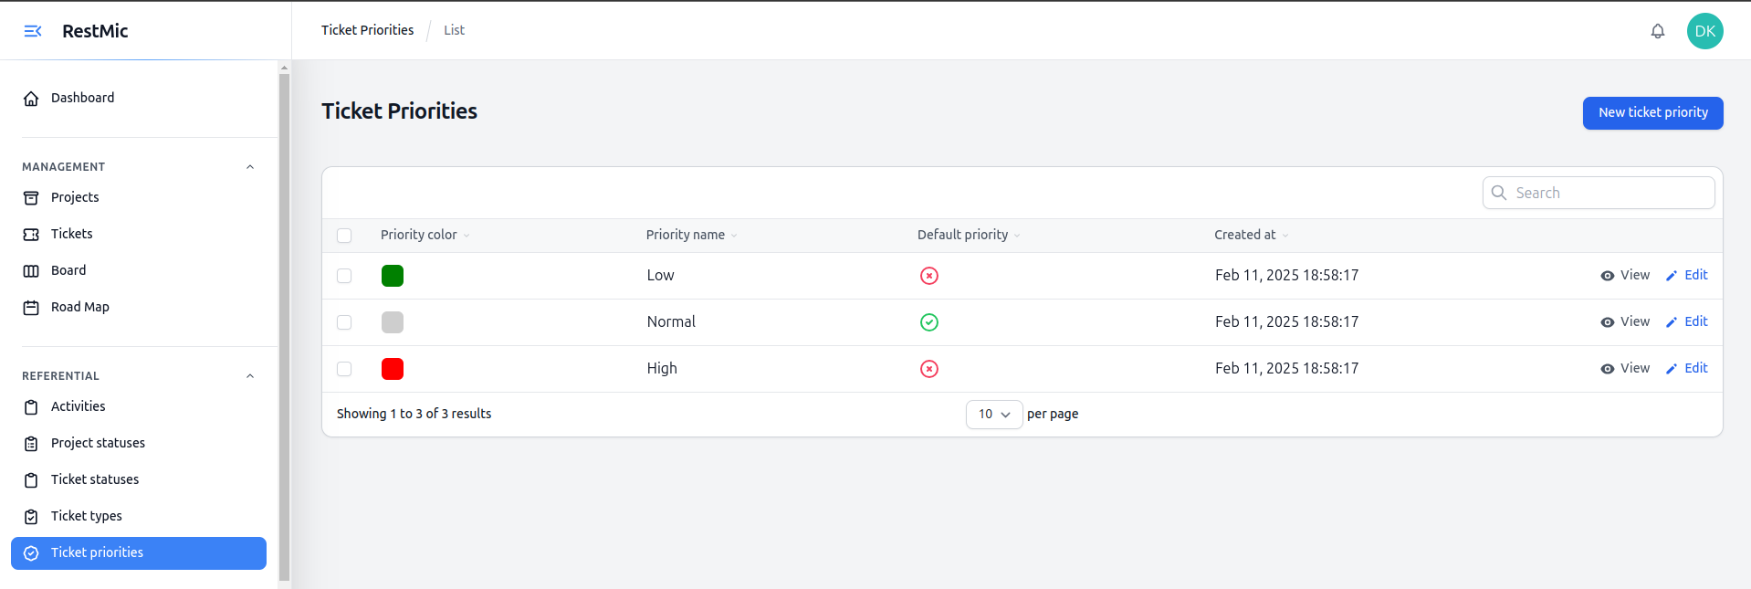Click the Board columns icon

31,271
